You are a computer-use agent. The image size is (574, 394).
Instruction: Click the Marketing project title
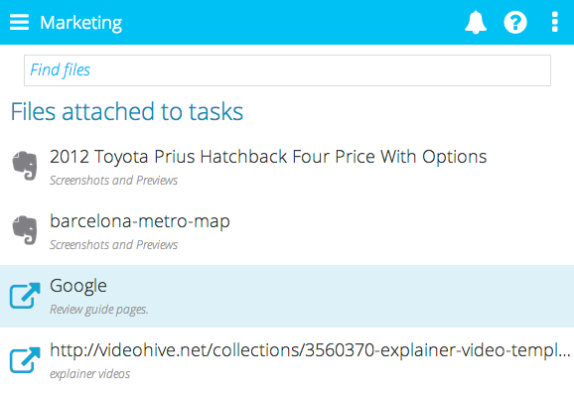tap(80, 23)
